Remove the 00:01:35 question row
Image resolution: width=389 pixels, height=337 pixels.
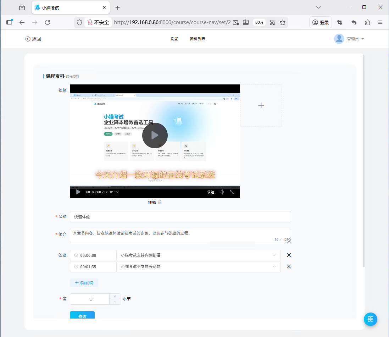289,266
